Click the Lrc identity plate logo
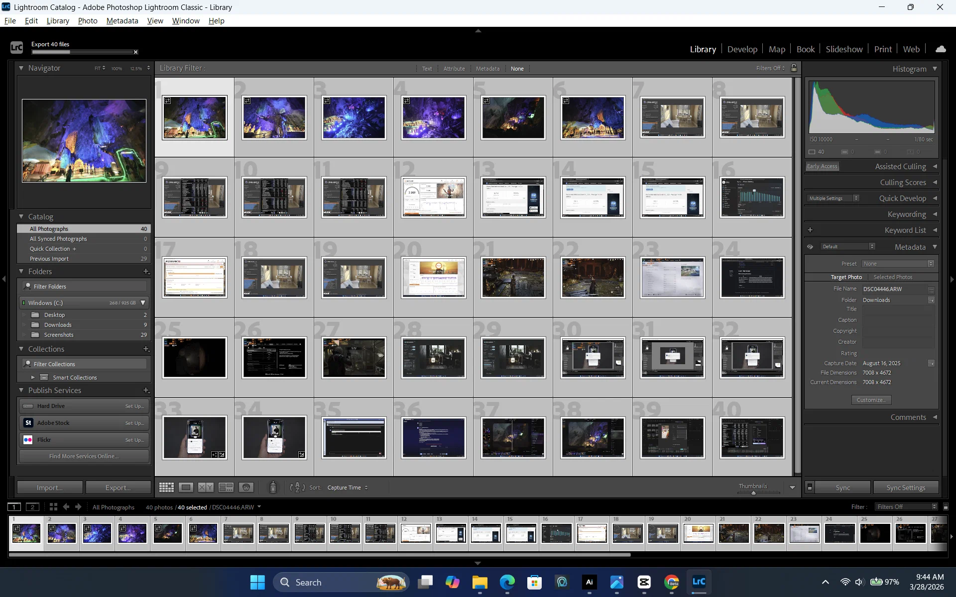 pyautogui.click(x=16, y=47)
